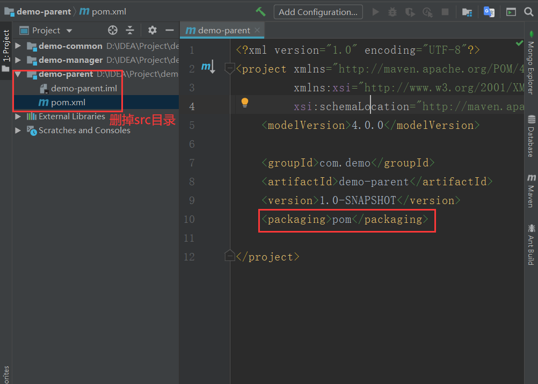The width and height of the screenshot is (538, 384).
Task: Click the Collapse All icon
Action: tap(130, 30)
